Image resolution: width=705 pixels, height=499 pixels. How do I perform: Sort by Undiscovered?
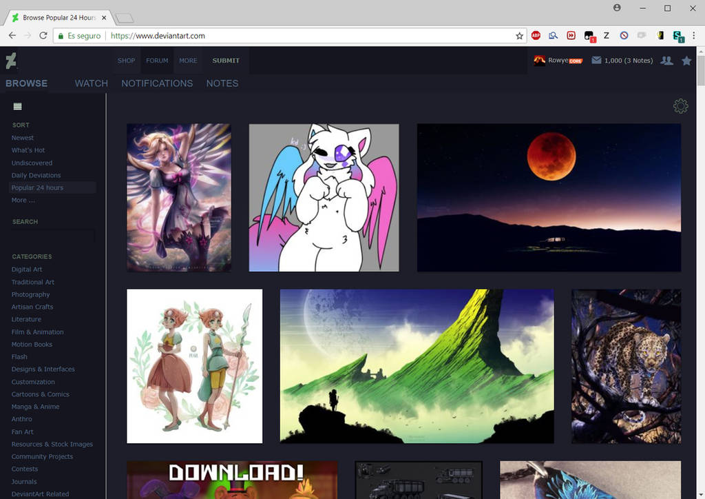tap(32, 163)
